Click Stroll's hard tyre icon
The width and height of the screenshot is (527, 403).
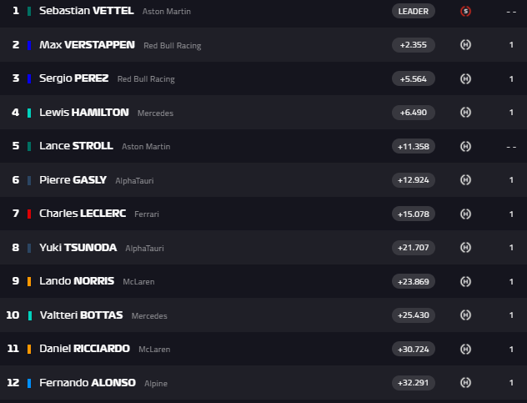coord(465,146)
